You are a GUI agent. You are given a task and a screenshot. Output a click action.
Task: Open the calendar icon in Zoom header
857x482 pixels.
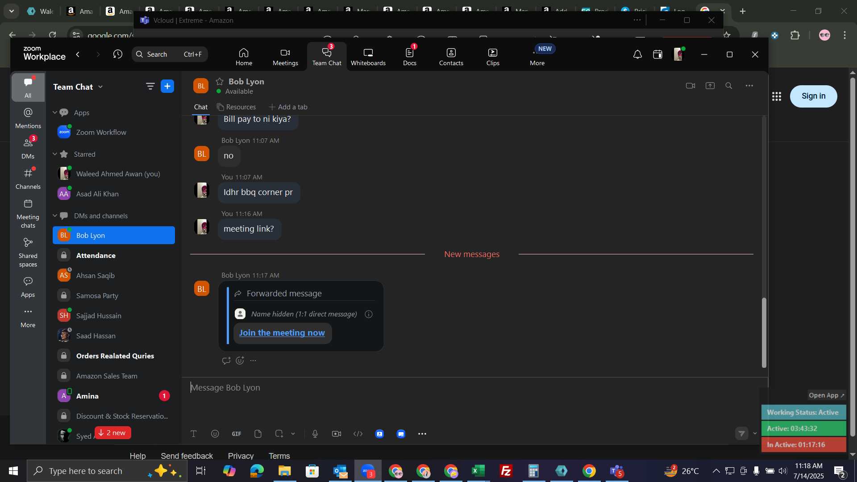(657, 54)
